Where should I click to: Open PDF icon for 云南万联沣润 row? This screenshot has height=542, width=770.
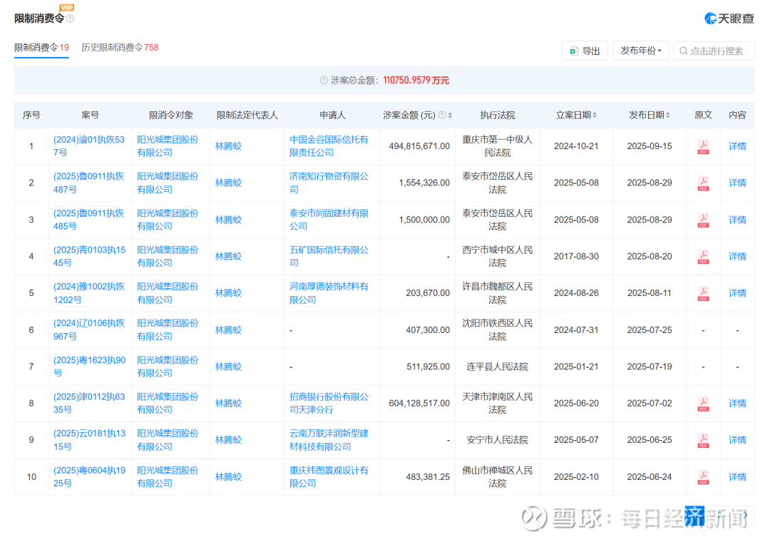(703, 440)
